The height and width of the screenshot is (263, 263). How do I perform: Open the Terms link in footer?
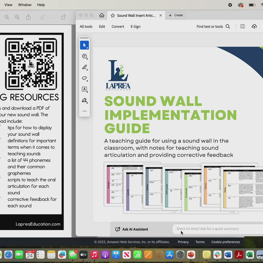(200, 242)
